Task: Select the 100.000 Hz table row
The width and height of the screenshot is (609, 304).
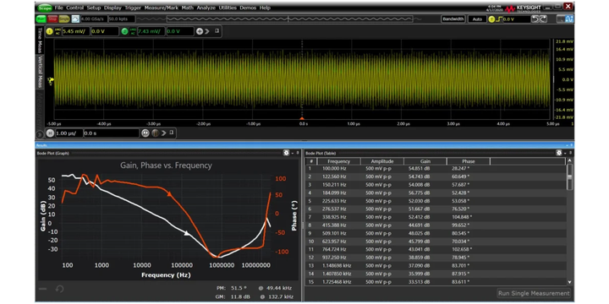Action: point(436,169)
